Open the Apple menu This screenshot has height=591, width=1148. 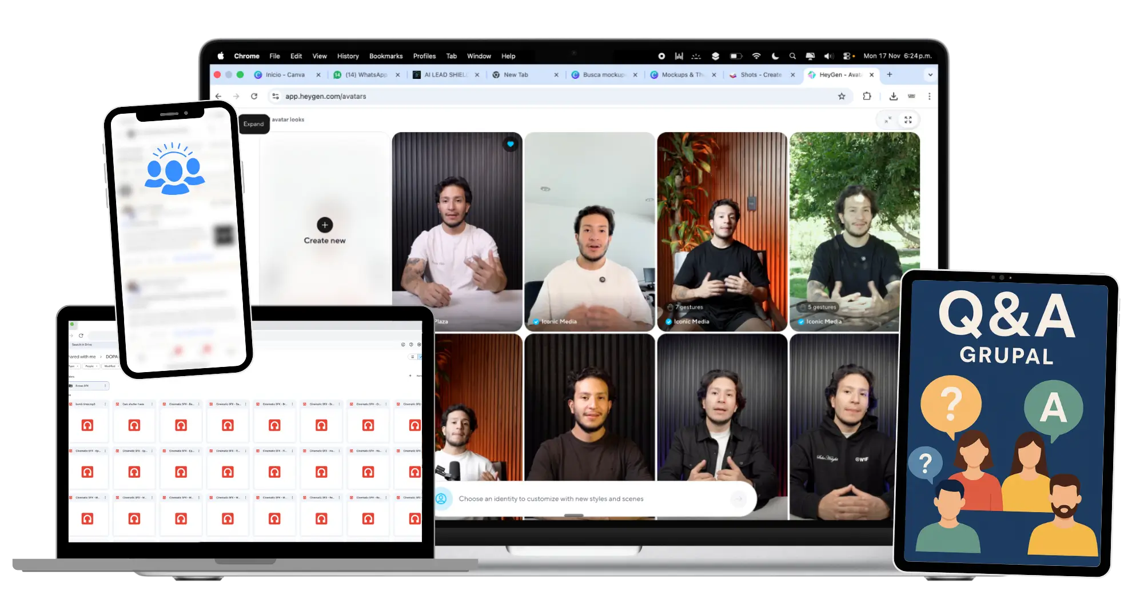coord(221,56)
